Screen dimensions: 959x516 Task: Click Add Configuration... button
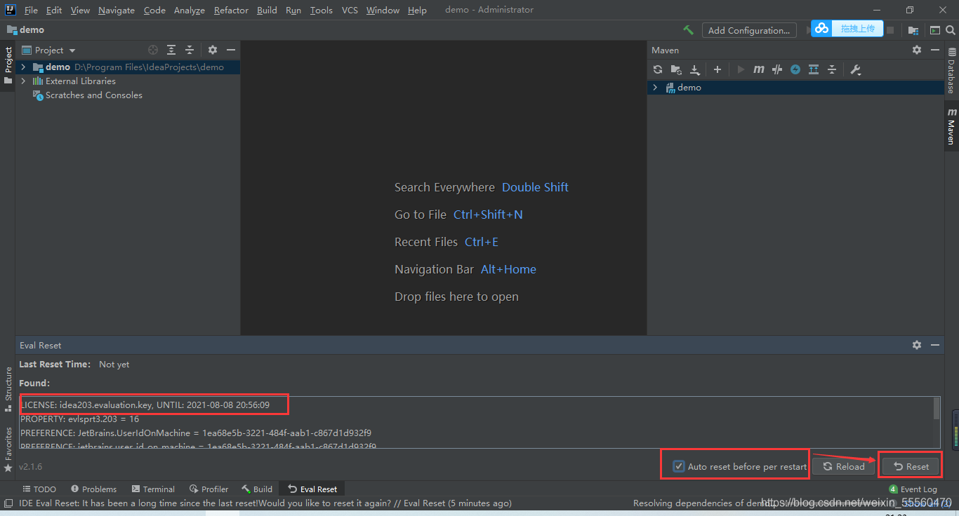pos(749,30)
